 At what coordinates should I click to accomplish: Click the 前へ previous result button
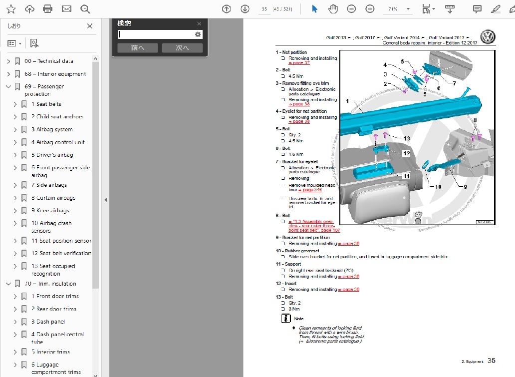pyautogui.click(x=137, y=47)
